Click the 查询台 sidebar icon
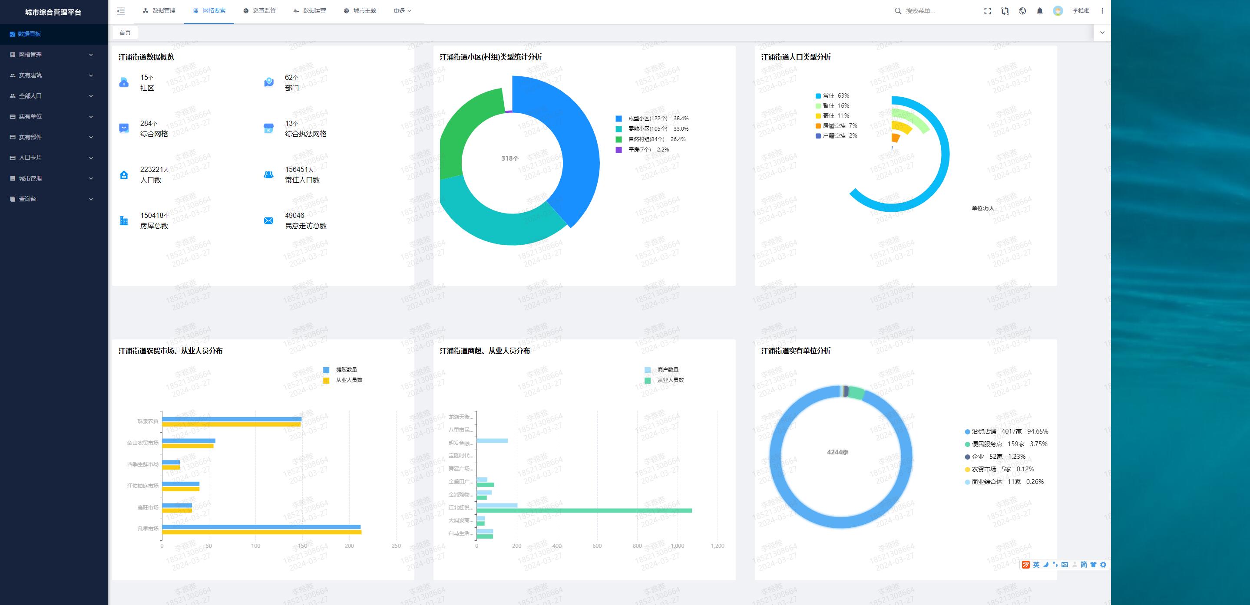Viewport: 1250px width, 605px height. tap(13, 199)
